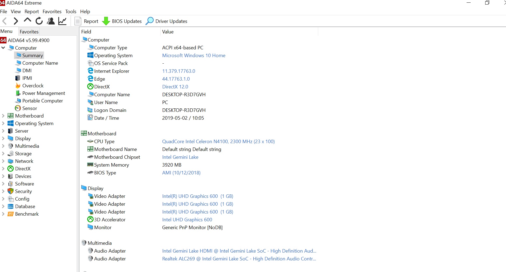Open the graph chart toolbar icon
Viewport: 506px width, 272px height.
[x=62, y=21]
